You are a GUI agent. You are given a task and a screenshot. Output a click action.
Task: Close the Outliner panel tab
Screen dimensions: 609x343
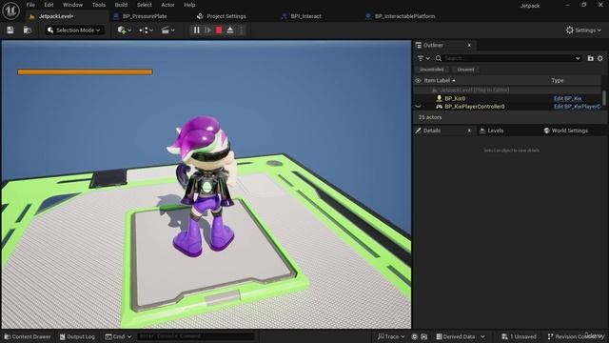(x=469, y=45)
